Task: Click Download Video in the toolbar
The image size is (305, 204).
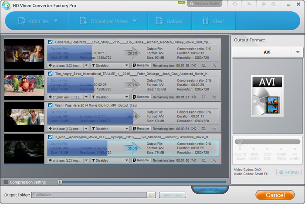Action: [x=109, y=21]
